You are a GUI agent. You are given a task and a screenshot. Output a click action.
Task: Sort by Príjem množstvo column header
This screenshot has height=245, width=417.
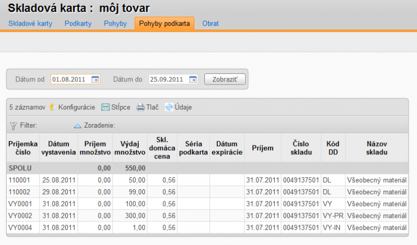click(x=95, y=148)
